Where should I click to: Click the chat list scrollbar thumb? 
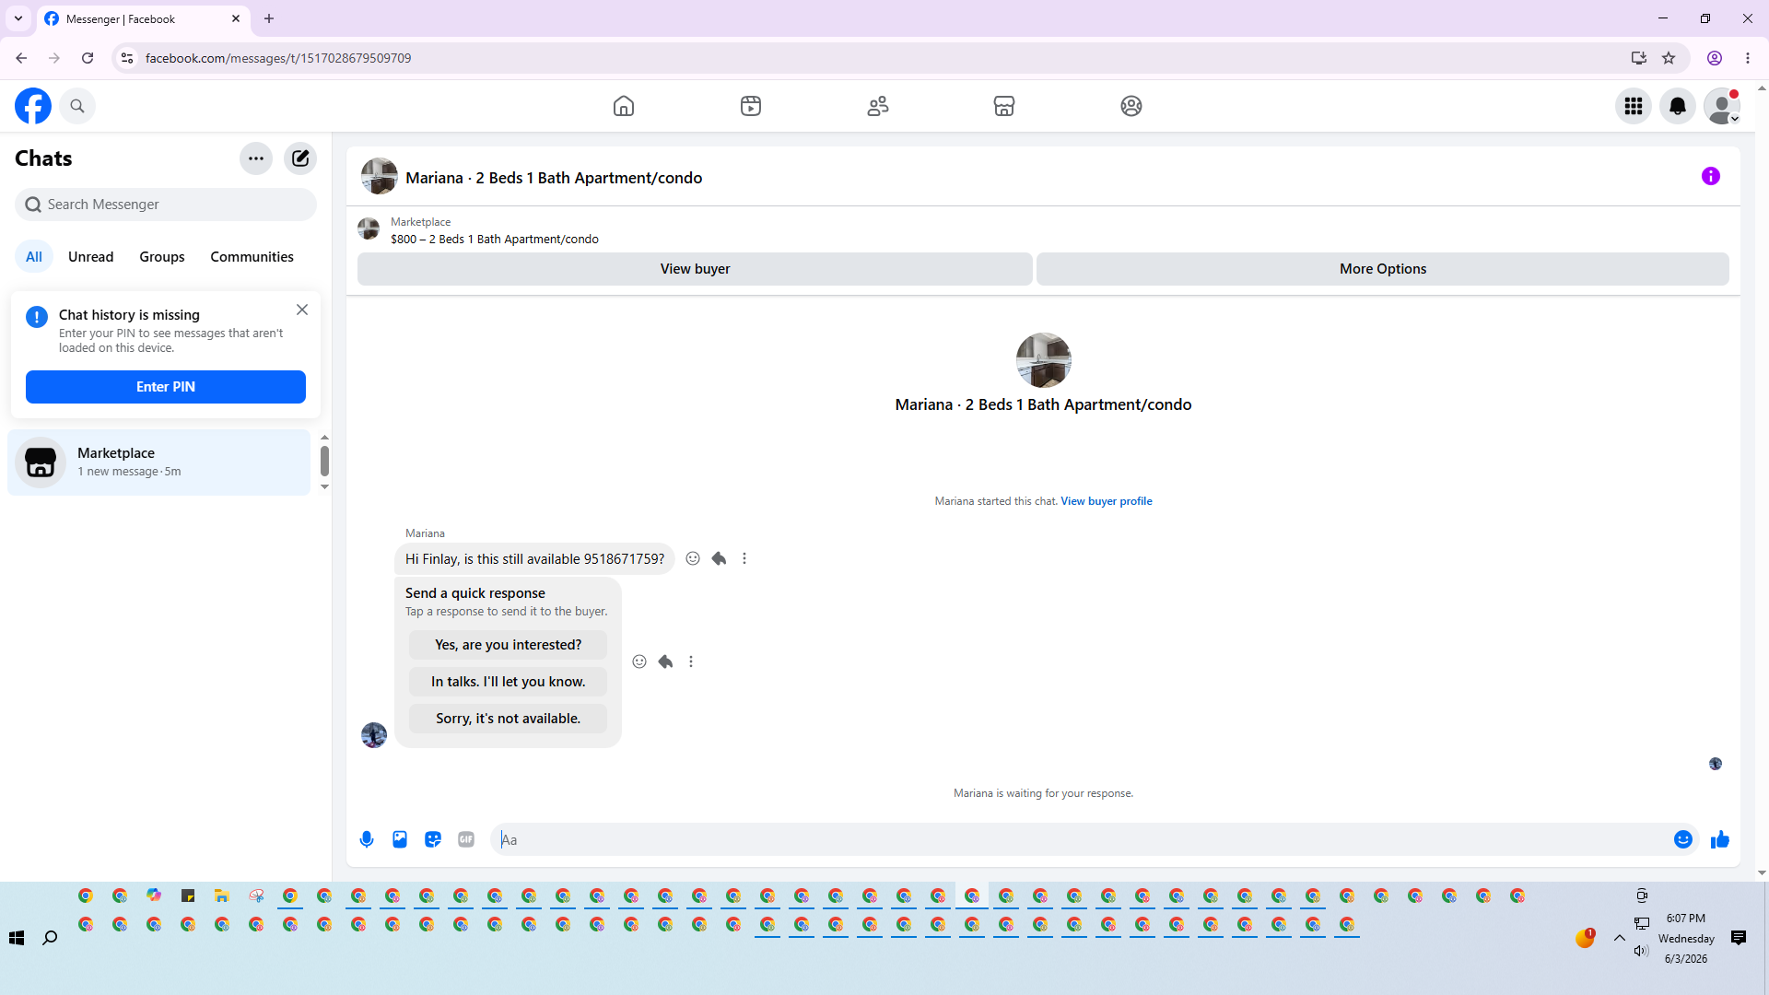324,461
